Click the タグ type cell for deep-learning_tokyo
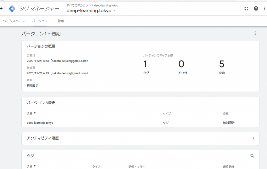This screenshot has width=267, height=169. point(166,123)
